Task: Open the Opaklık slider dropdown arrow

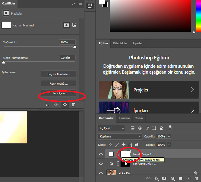Action: point(169,137)
